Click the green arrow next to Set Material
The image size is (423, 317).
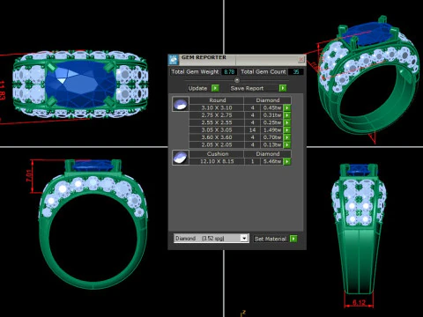pos(293,239)
